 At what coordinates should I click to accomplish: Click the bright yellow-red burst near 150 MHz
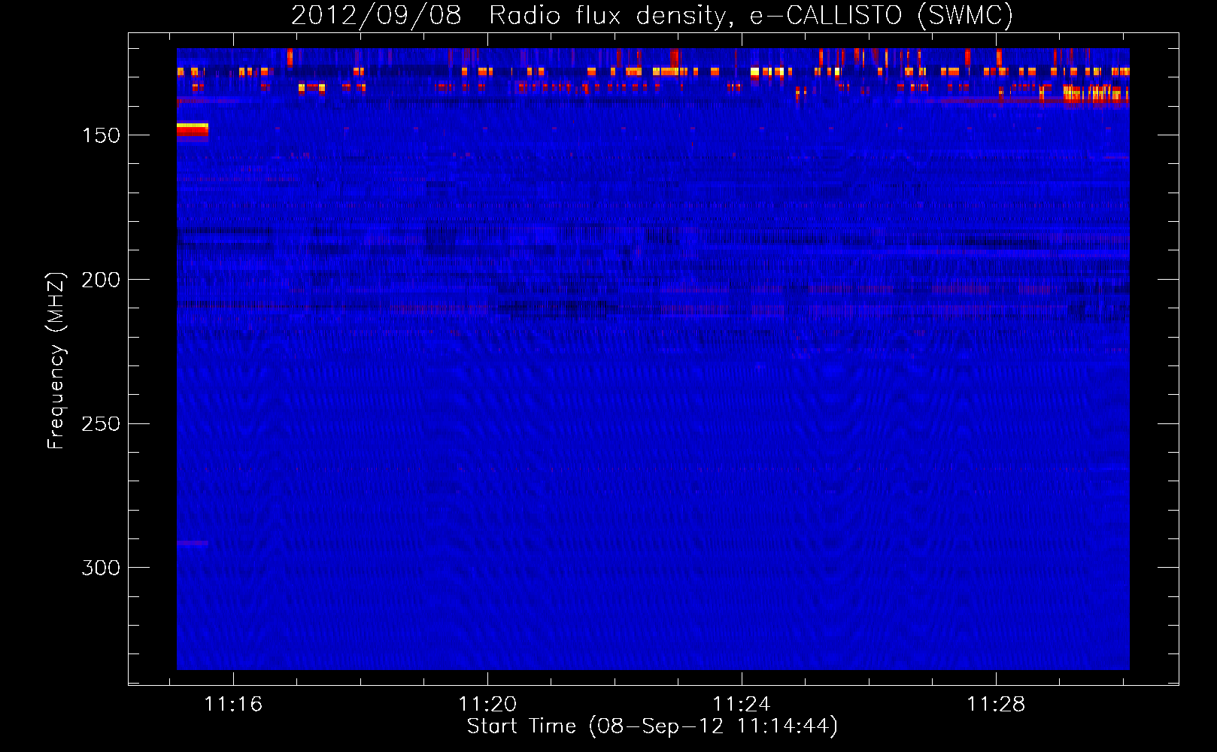point(193,132)
